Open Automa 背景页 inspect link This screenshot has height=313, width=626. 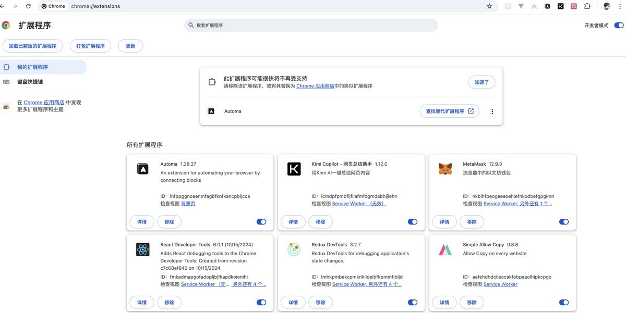click(188, 204)
